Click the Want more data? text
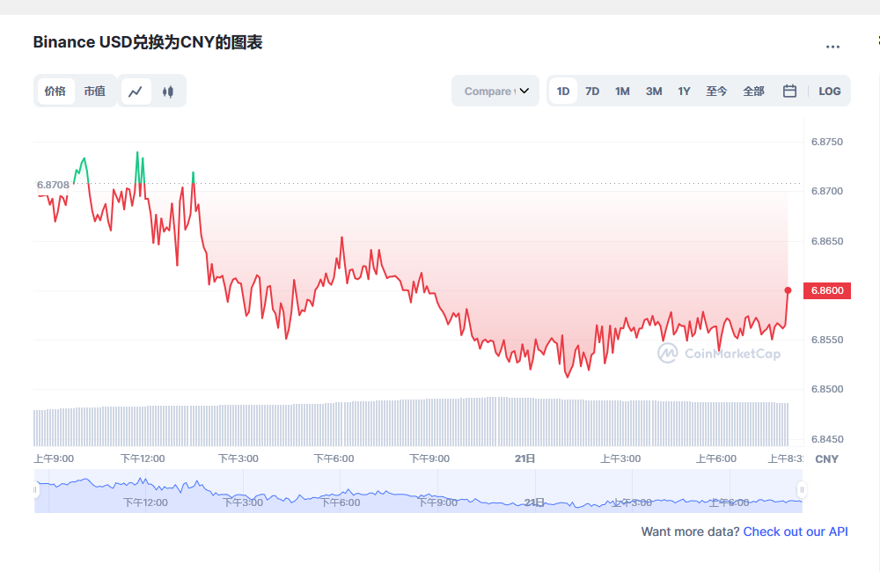Image resolution: width=880 pixels, height=572 pixels. click(690, 532)
